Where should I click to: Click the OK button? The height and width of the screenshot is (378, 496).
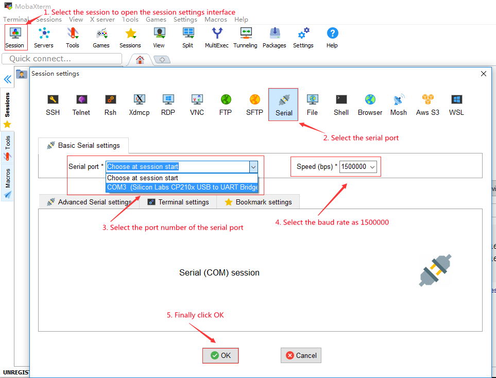pyautogui.click(x=220, y=355)
